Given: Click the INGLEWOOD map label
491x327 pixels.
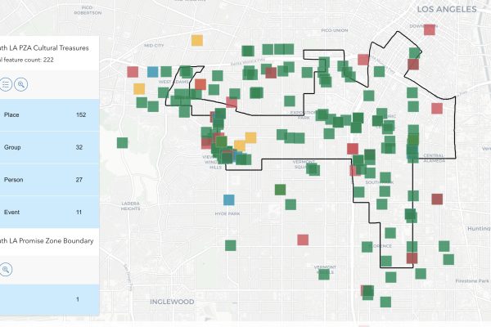Looking at the screenshot, I should 172,302.
